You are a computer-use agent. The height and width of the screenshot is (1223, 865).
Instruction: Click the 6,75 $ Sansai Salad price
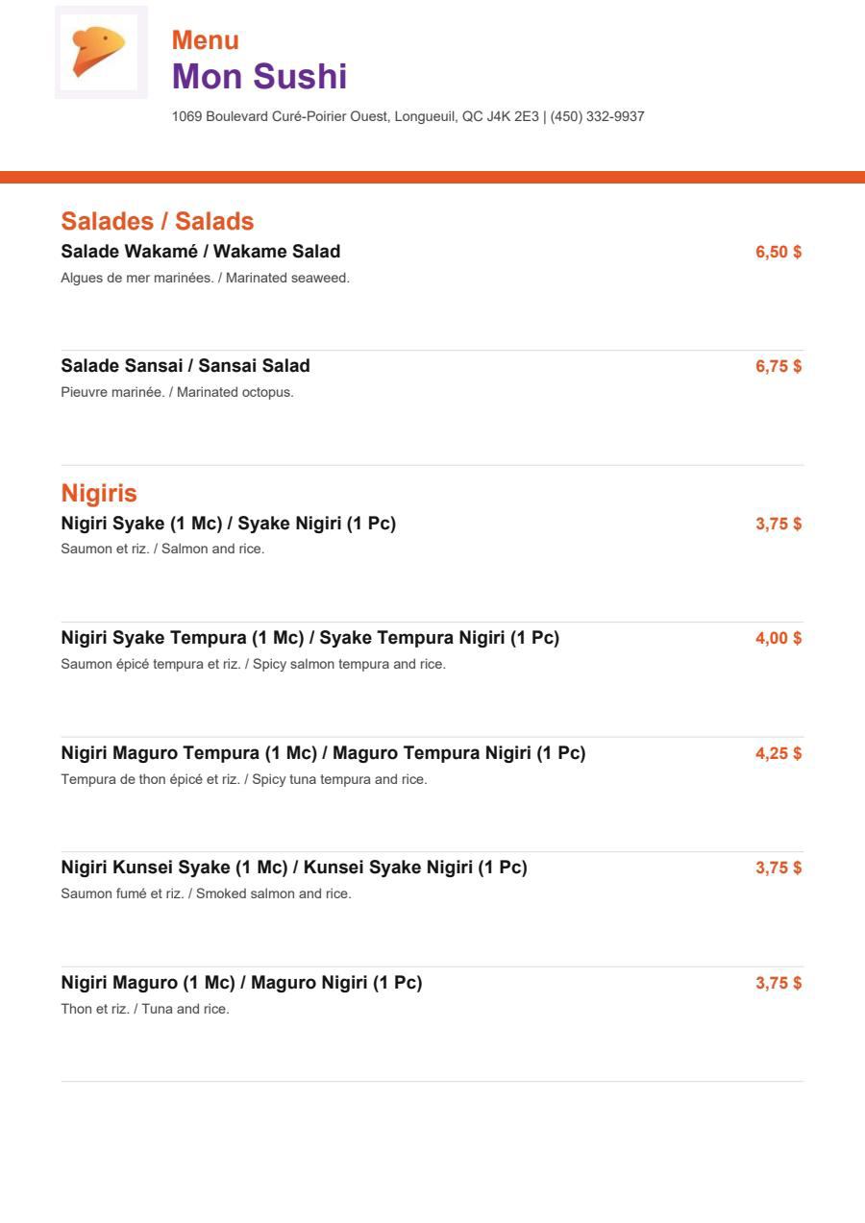(x=778, y=366)
